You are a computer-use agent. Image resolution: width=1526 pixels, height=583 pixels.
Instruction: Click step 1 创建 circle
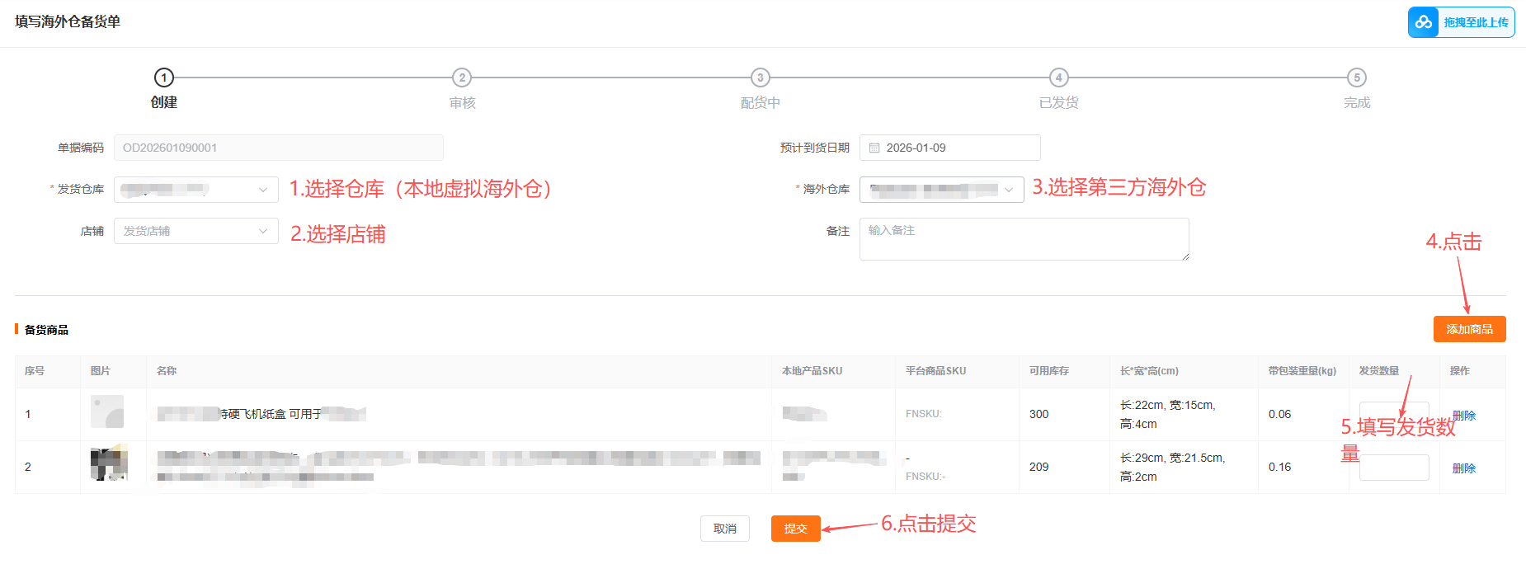tap(163, 78)
